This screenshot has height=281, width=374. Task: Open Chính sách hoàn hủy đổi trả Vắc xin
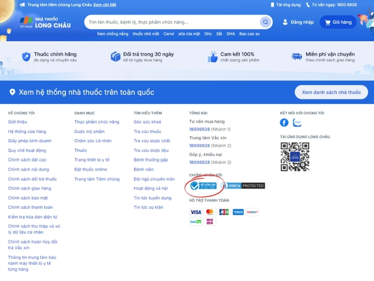(33, 244)
